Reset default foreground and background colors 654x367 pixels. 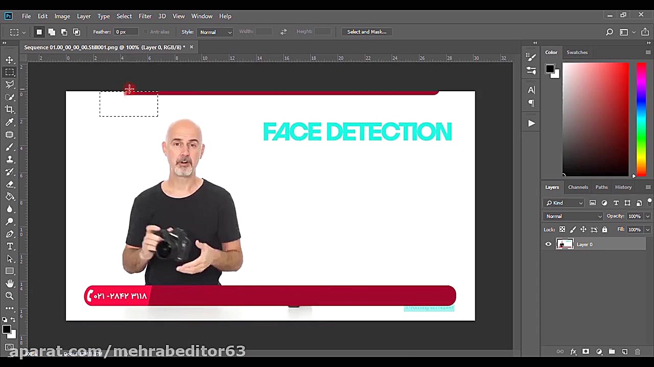5,320
